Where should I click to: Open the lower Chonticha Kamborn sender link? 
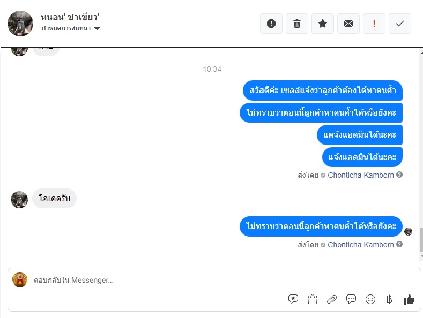click(x=361, y=245)
